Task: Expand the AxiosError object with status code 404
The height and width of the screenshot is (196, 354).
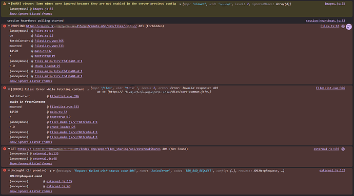Action: point(51,171)
